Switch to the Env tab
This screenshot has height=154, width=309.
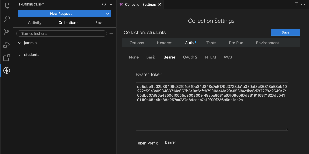(99, 22)
